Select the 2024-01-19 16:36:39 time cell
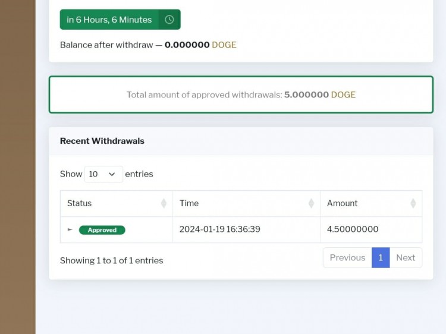This screenshot has height=334, width=446. point(246,229)
